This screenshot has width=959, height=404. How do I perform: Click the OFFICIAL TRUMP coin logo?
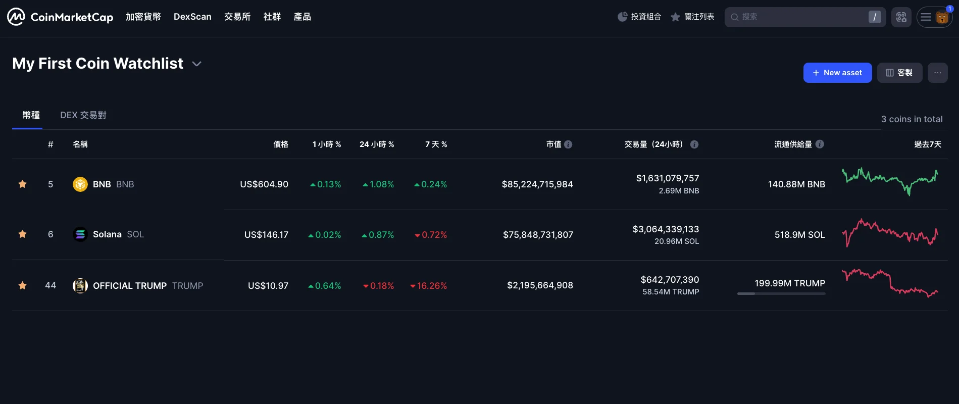click(x=80, y=285)
